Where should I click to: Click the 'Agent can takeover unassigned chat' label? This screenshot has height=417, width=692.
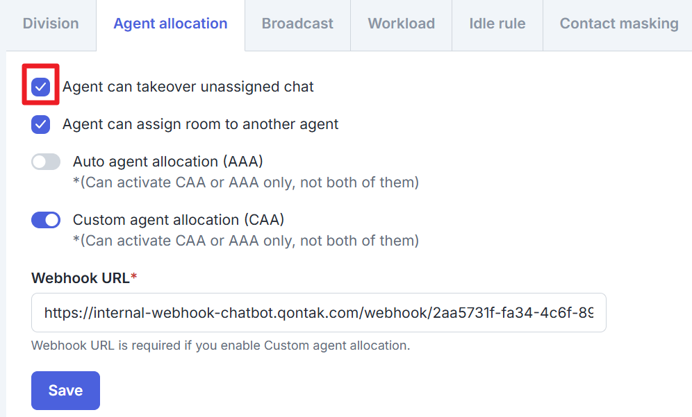[188, 87]
